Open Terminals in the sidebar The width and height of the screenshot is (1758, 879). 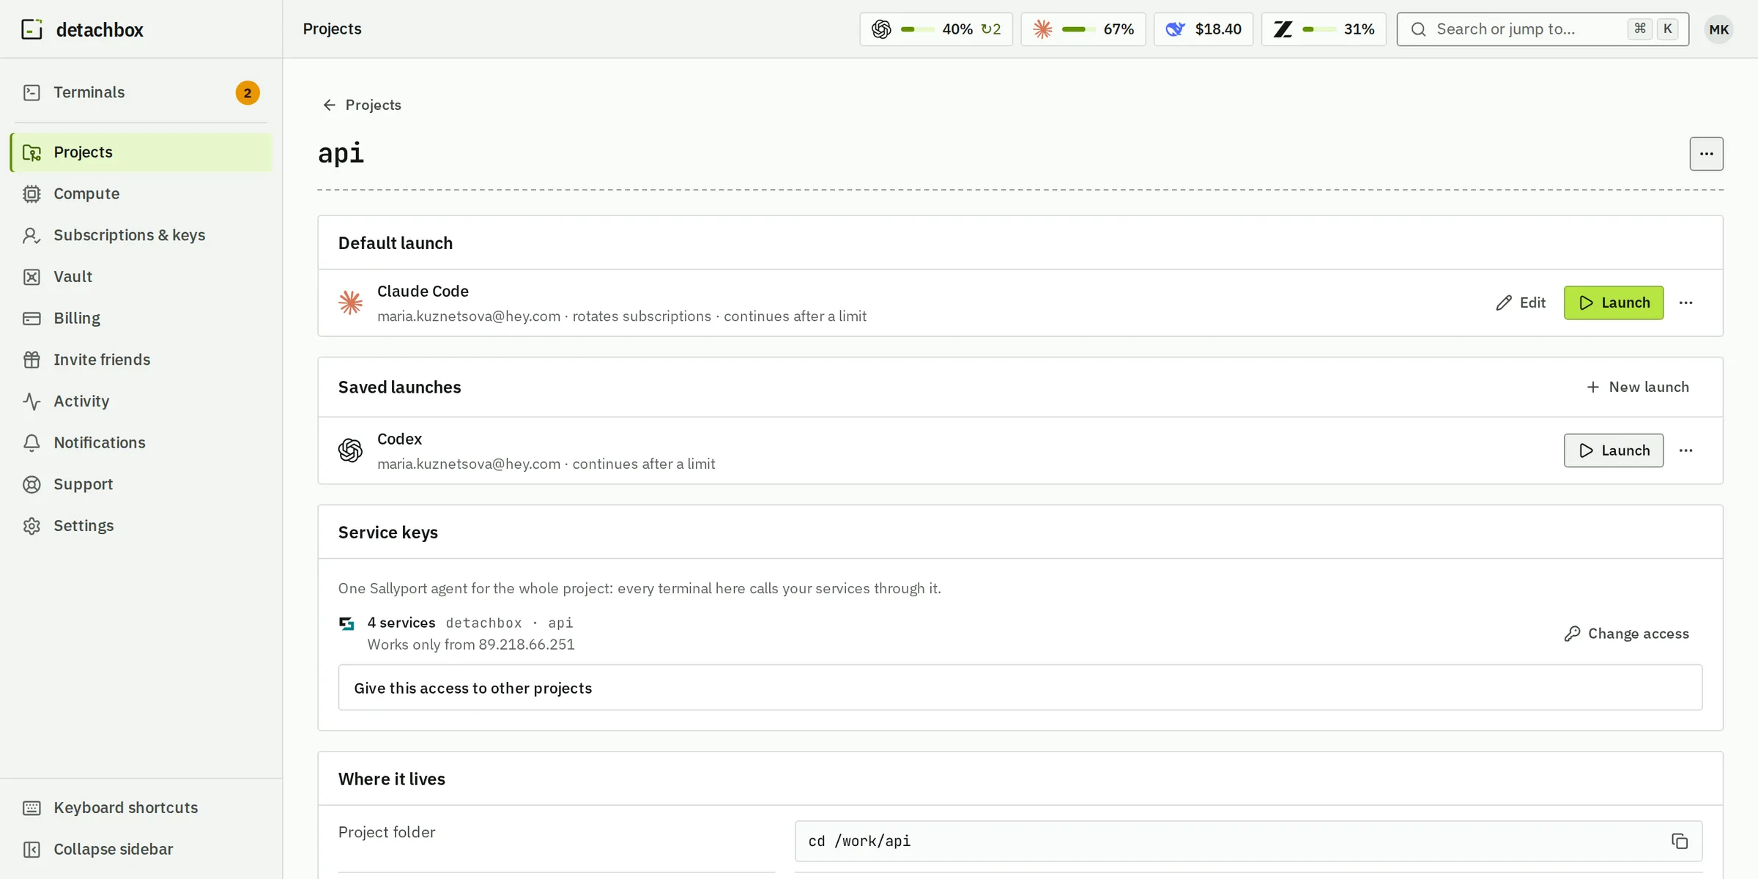pos(141,92)
